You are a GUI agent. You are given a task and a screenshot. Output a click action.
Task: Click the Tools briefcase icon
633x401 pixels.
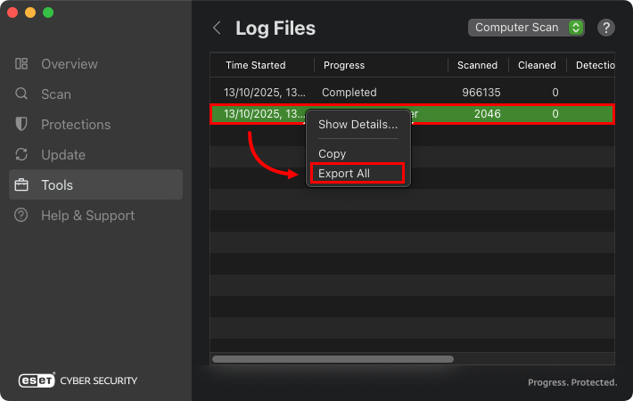pyautogui.click(x=21, y=185)
